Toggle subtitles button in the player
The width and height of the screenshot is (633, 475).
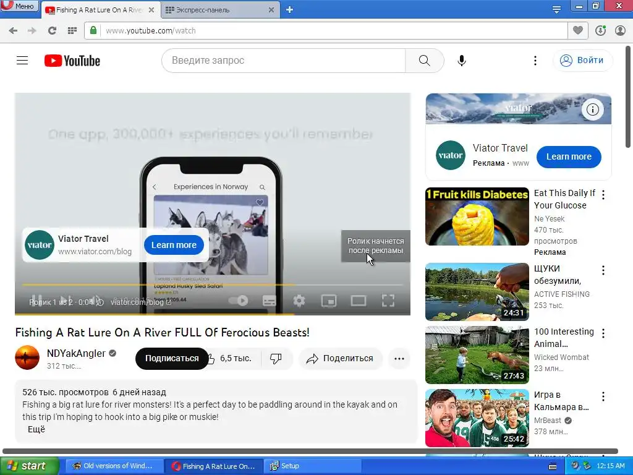pos(270,301)
